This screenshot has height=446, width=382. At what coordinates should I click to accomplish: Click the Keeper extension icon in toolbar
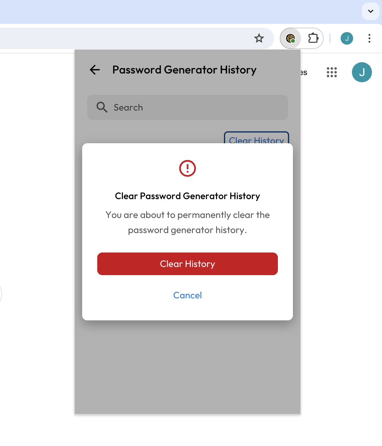coord(290,38)
